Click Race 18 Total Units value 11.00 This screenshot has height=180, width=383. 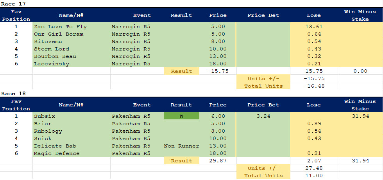pos(313,176)
